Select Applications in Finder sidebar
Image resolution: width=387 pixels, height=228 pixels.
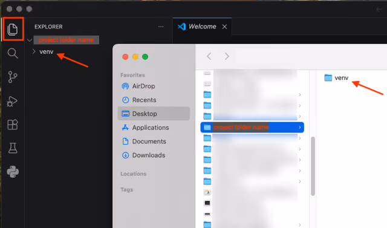(154, 128)
